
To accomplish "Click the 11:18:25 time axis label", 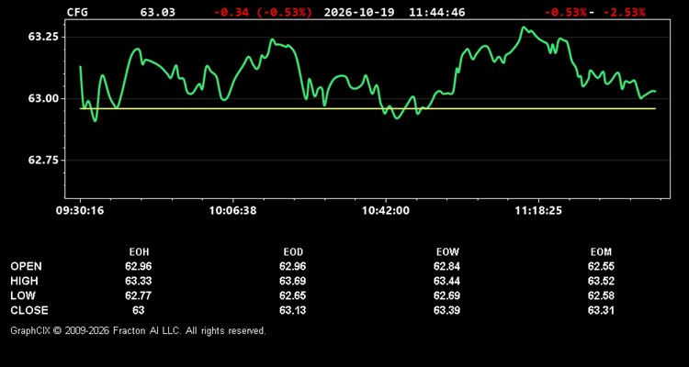I will pyautogui.click(x=538, y=210).
